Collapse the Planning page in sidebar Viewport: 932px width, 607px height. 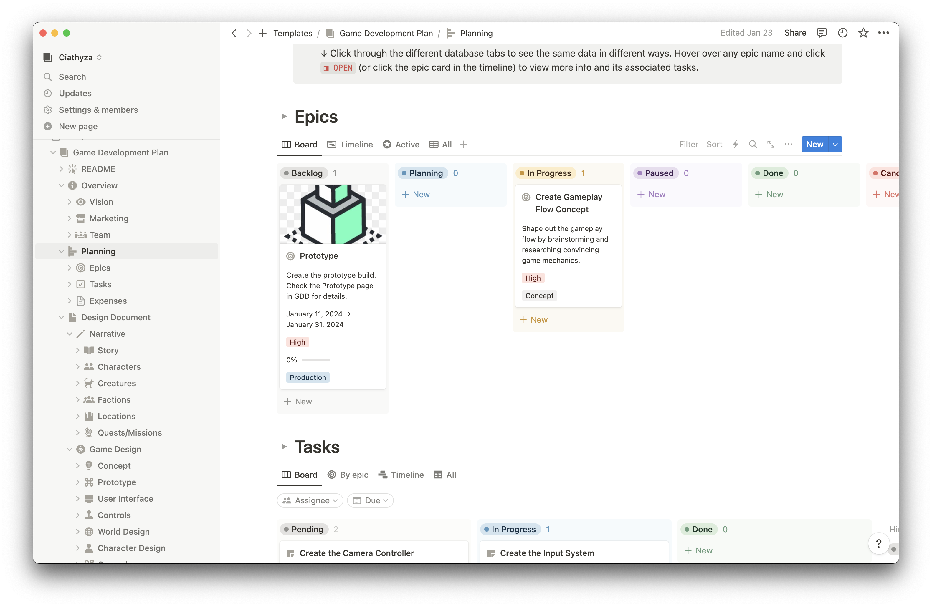pos(61,251)
